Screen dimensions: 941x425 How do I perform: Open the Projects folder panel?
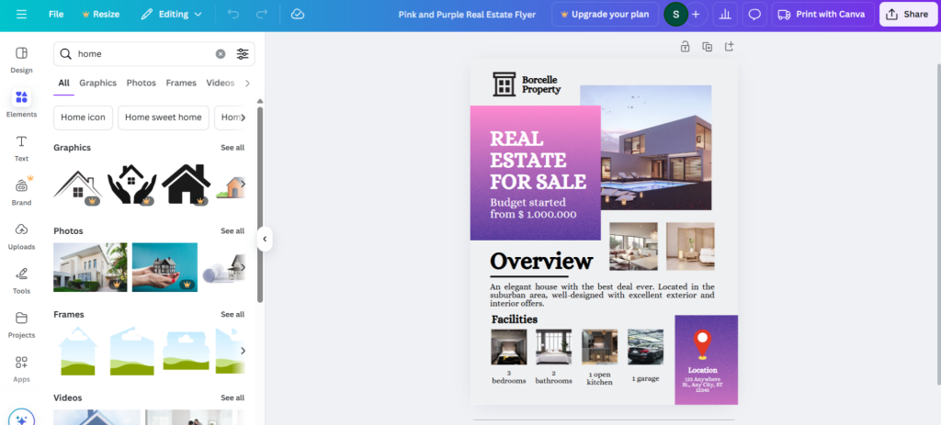coord(22,324)
